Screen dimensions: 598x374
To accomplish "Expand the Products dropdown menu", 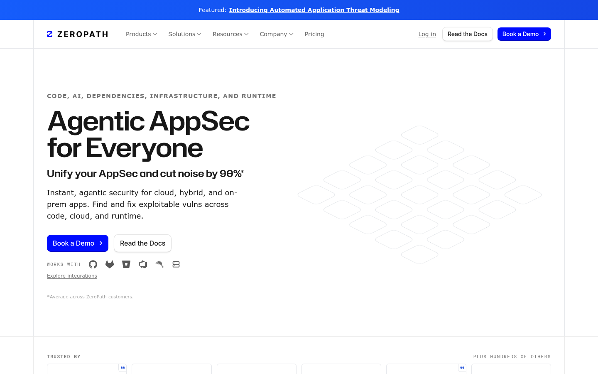I will pos(142,34).
